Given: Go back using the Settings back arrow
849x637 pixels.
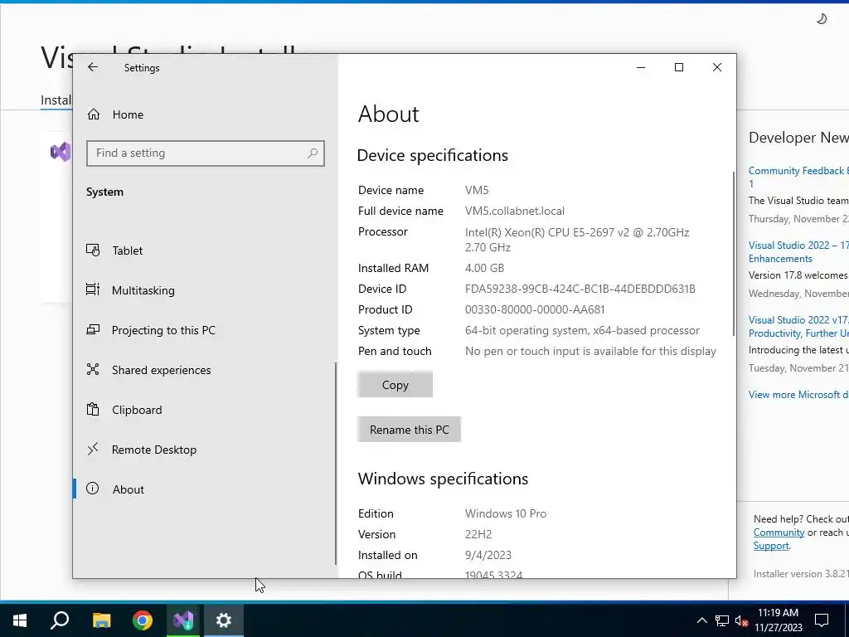Looking at the screenshot, I should pos(93,67).
